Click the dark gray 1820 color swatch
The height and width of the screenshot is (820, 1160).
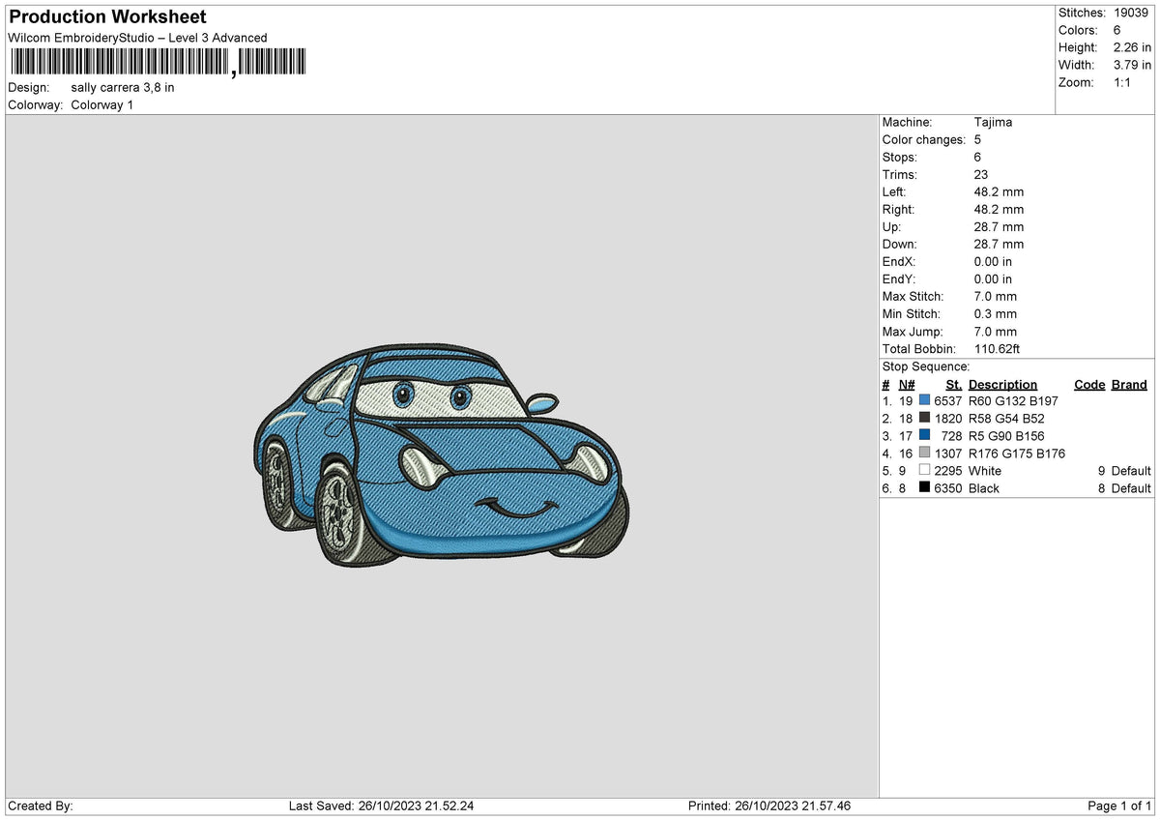click(x=925, y=419)
